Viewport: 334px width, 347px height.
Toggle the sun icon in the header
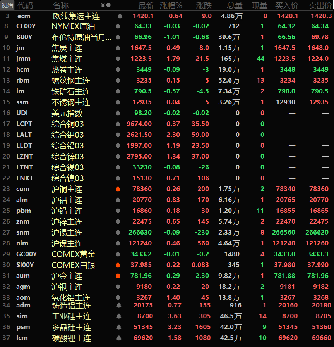(103, 5)
